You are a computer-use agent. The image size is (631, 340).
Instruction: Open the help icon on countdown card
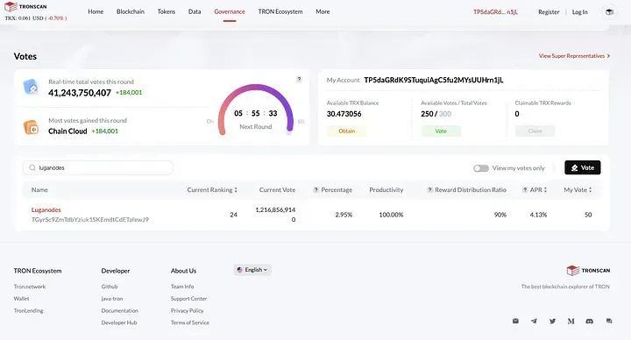(299, 79)
